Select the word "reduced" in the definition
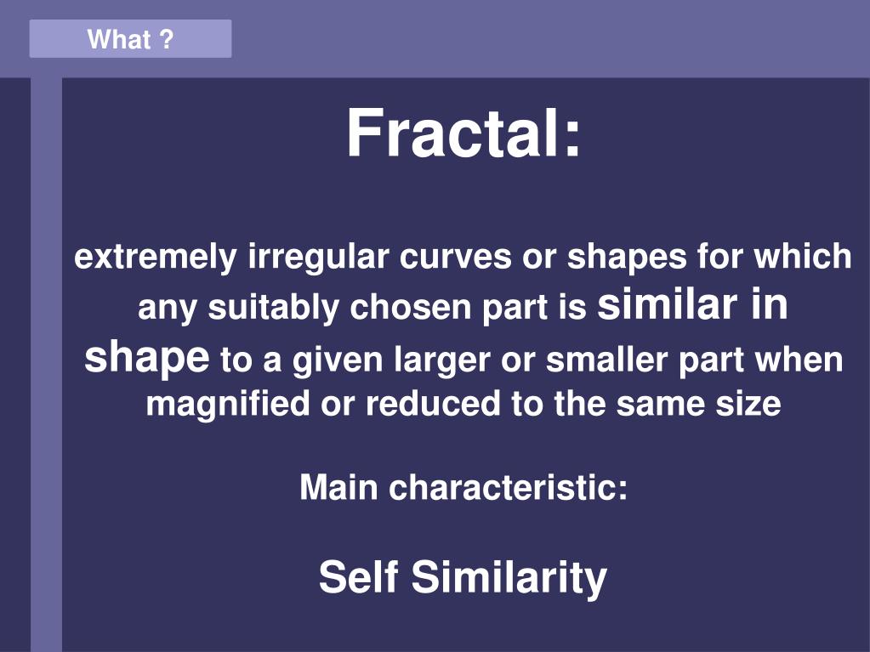This screenshot has height=652, width=870. (433, 404)
